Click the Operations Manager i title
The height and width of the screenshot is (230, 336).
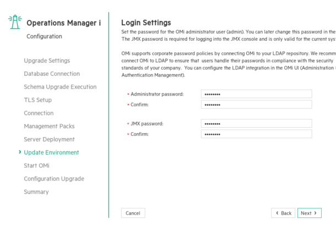click(64, 23)
